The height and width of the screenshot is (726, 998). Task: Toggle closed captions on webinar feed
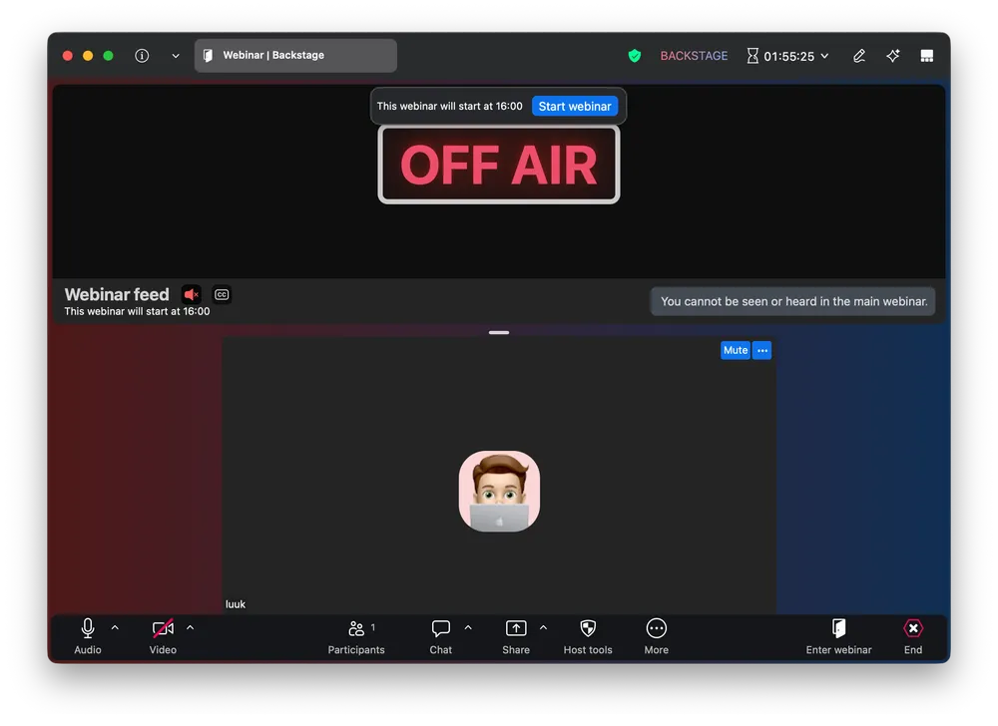(221, 294)
